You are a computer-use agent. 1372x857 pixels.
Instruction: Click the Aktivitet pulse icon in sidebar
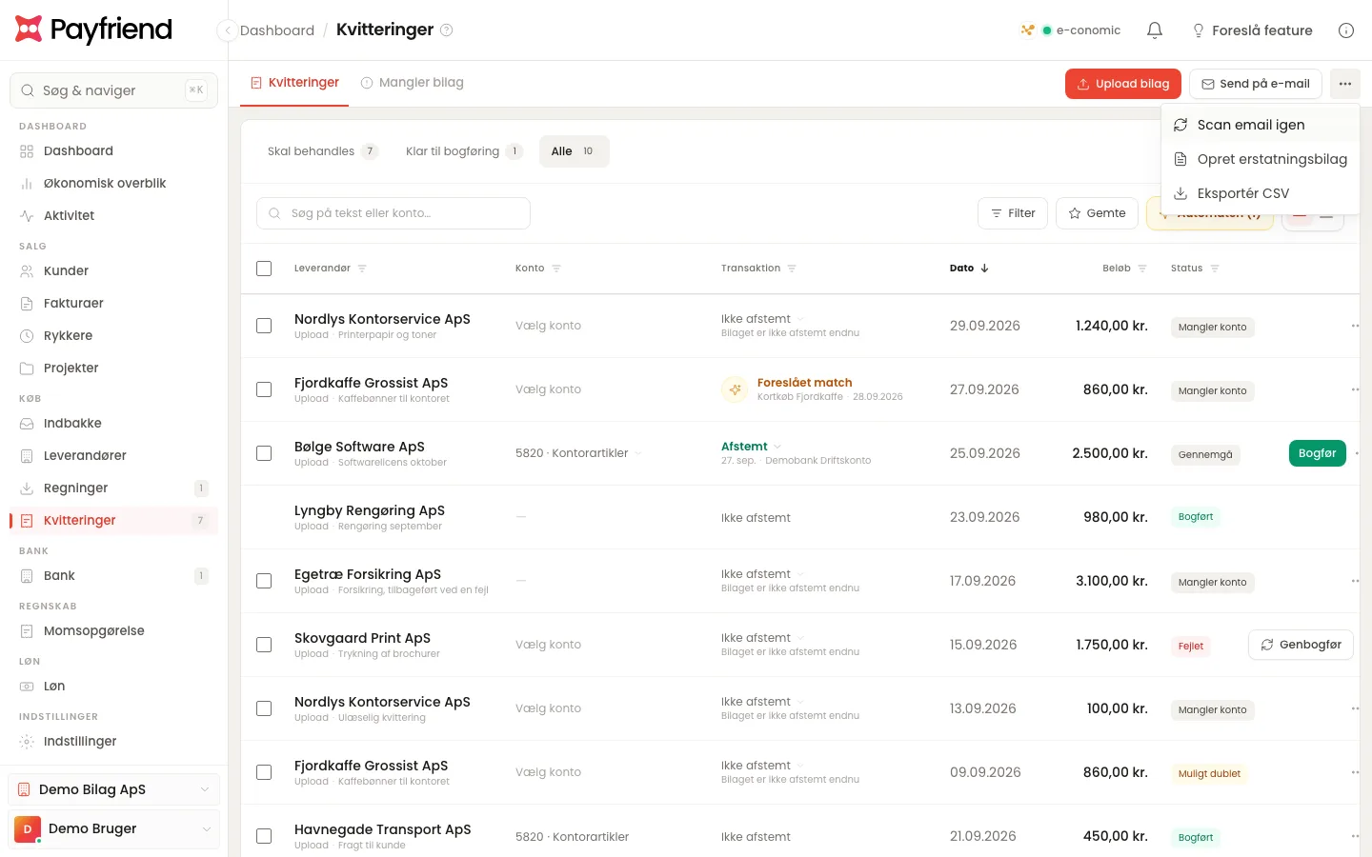[x=27, y=216]
